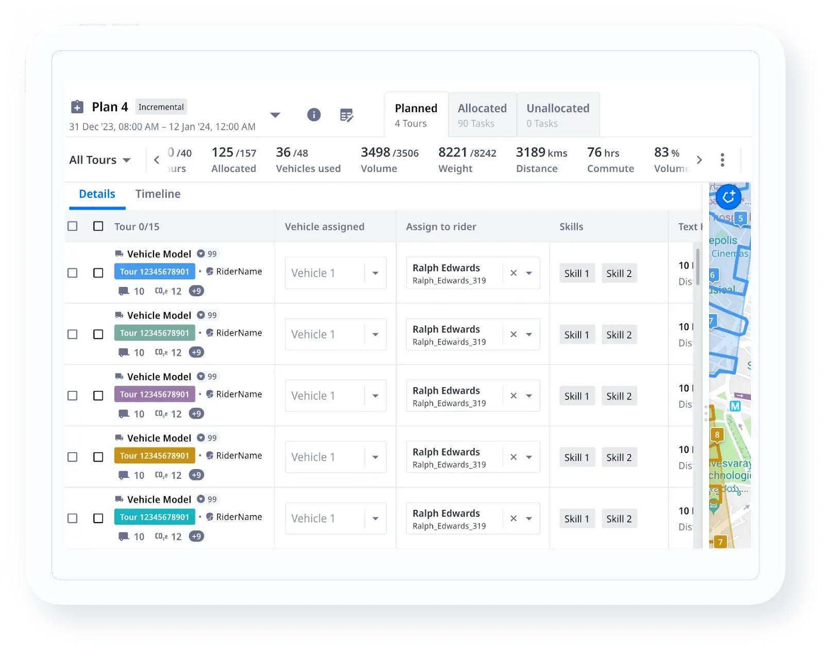Remove Ralph Edwards from the first tour
This screenshot has height=646, width=824.
click(x=513, y=273)
